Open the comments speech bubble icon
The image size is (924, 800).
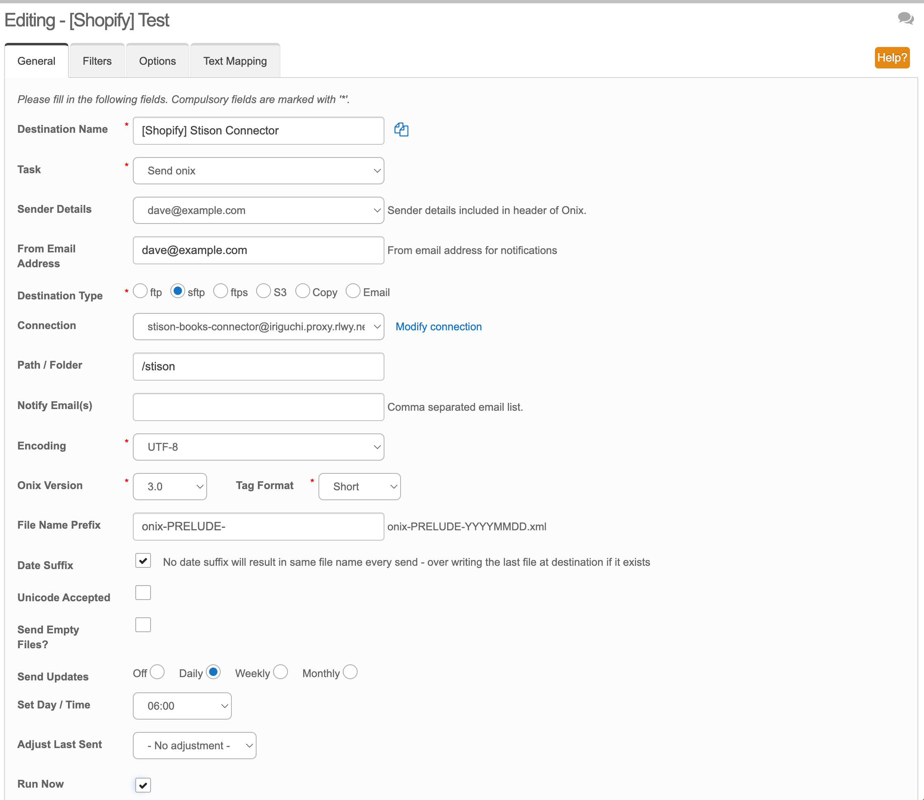905,18
